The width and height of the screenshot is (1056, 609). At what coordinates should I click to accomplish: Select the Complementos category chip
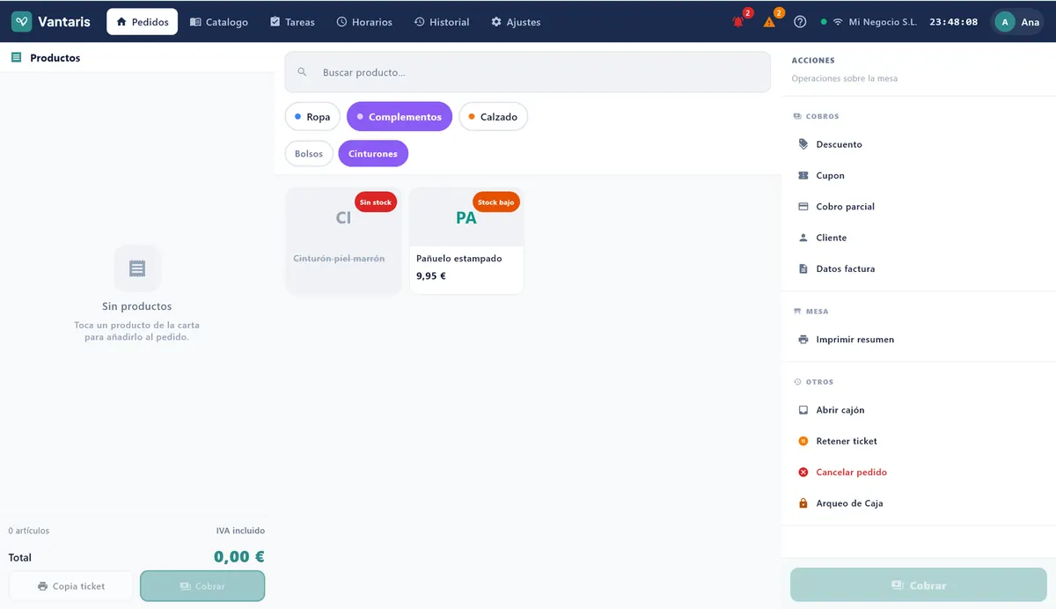click(400, 117)
